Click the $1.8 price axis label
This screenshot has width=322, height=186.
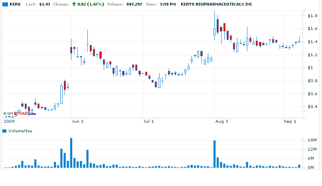coord(312,16)
